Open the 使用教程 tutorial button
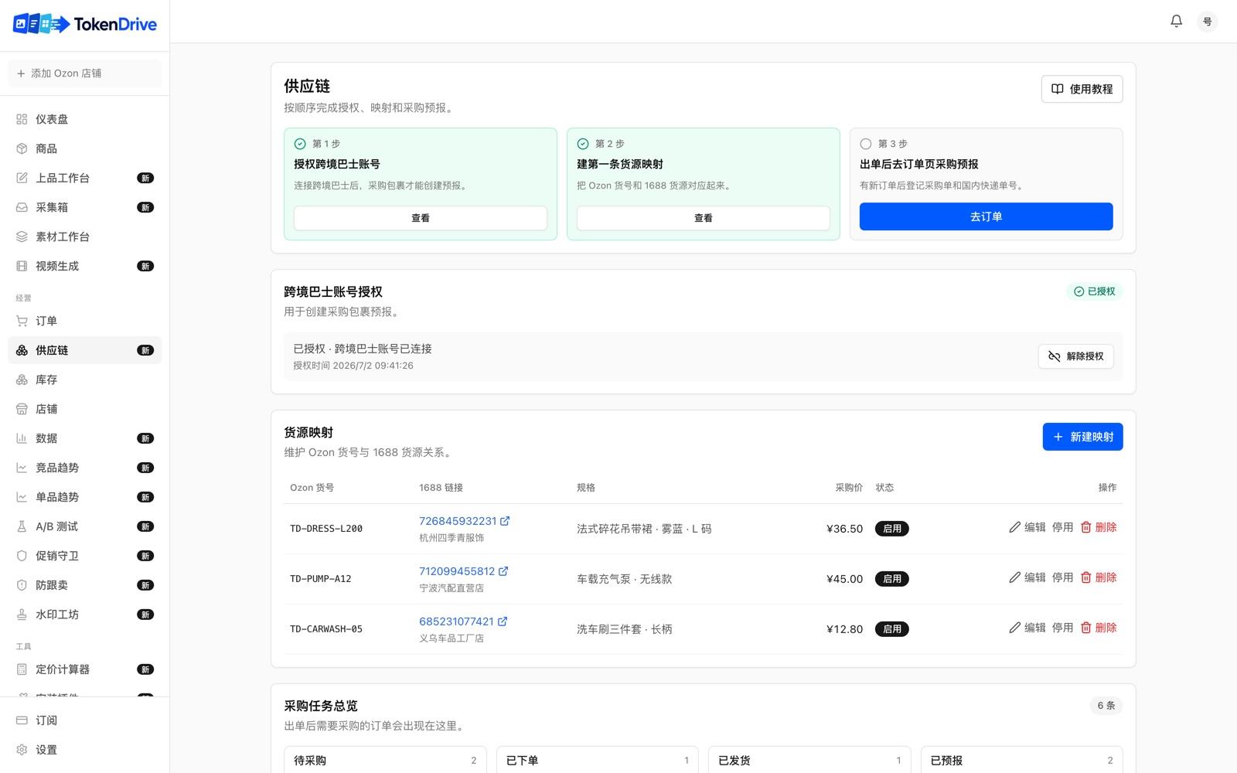The image size is (1237, 773). pyautogui.click(x=1082, y=89)
